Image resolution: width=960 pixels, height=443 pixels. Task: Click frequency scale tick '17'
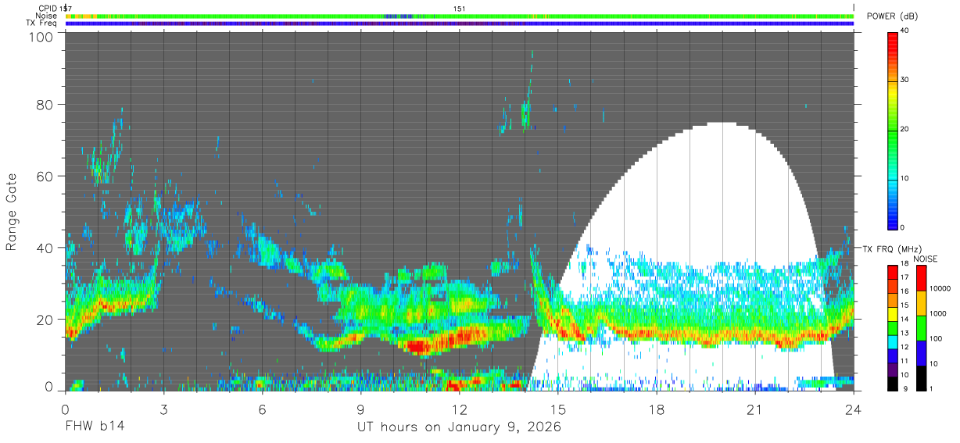click(x=905, y=277)
